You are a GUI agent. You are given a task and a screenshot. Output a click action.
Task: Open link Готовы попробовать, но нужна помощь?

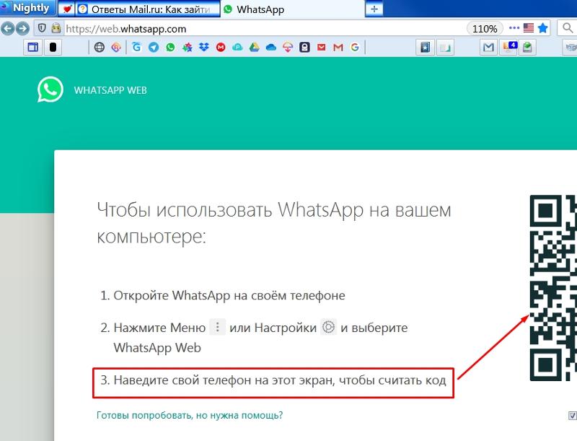190,415
